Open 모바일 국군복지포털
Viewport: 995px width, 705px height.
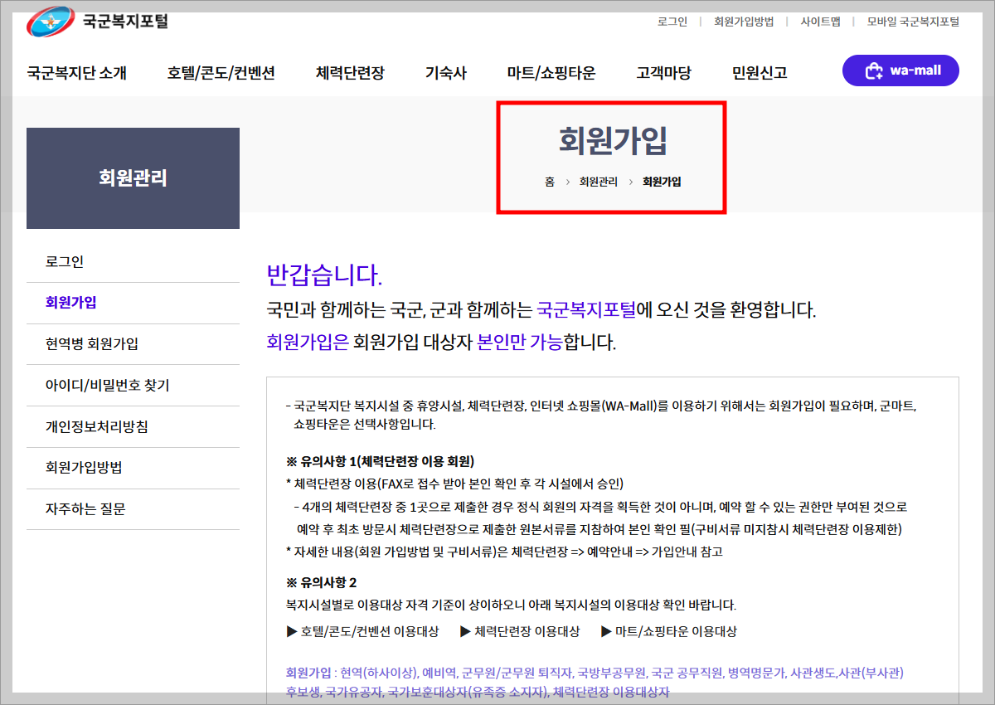pos(913,22)
